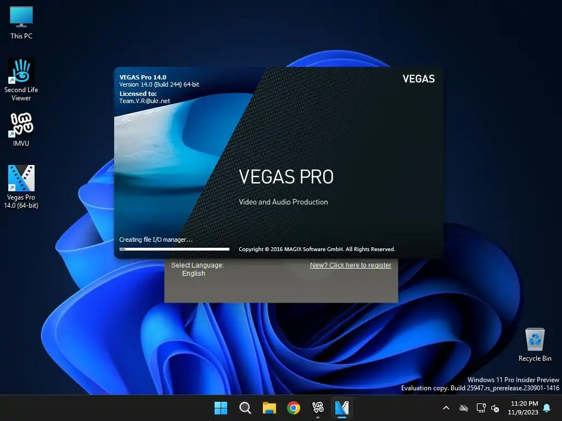Open network status tray icon

[481, 408]
